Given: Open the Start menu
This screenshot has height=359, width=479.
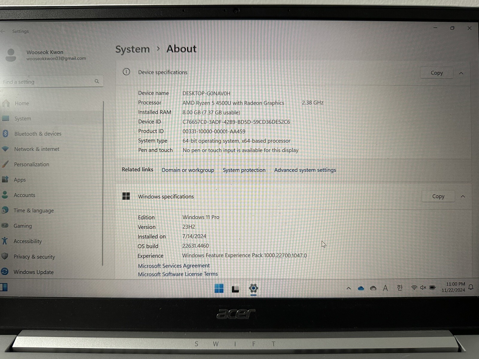Looking at the screenshot, I should point(219,288).
